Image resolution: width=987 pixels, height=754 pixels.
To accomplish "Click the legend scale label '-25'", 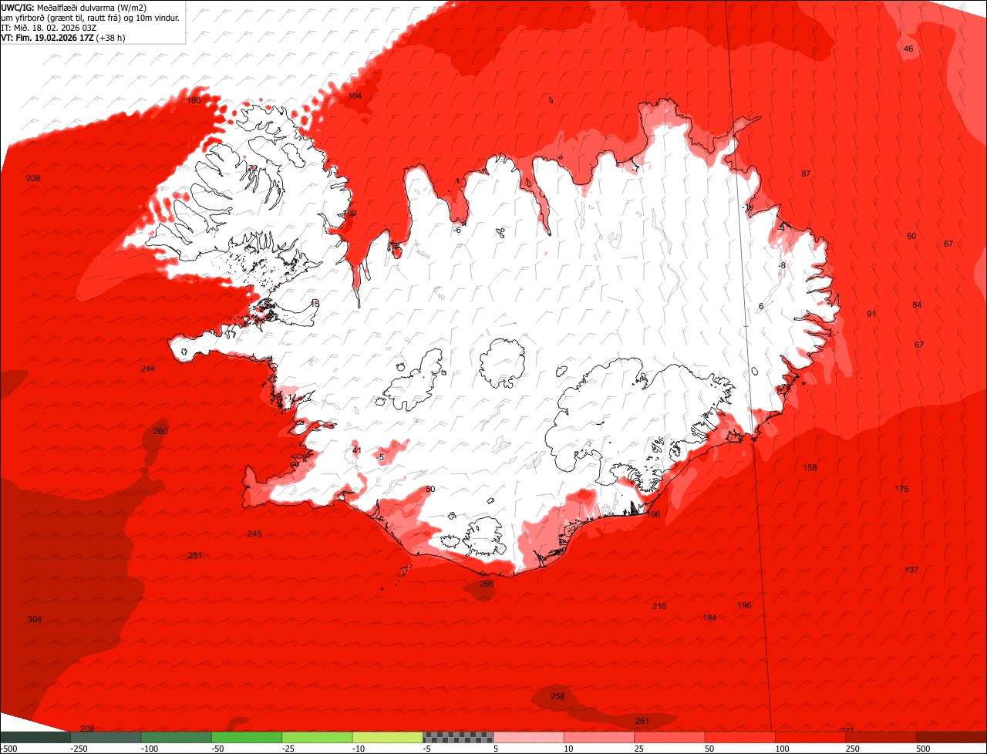I will tap(290, 749).
